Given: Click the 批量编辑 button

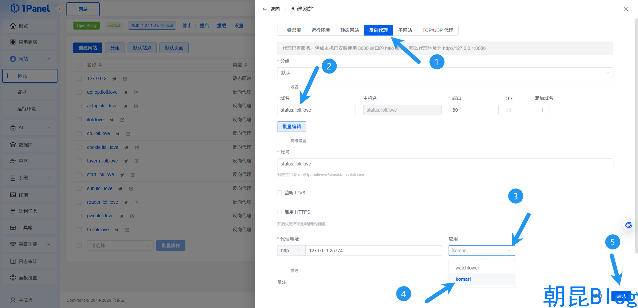Looking at the screenshot, I should point(292,127).
